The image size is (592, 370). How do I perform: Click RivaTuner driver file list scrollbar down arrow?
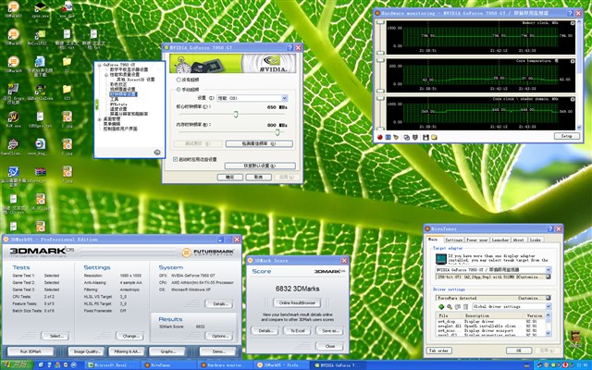[549, 334]
